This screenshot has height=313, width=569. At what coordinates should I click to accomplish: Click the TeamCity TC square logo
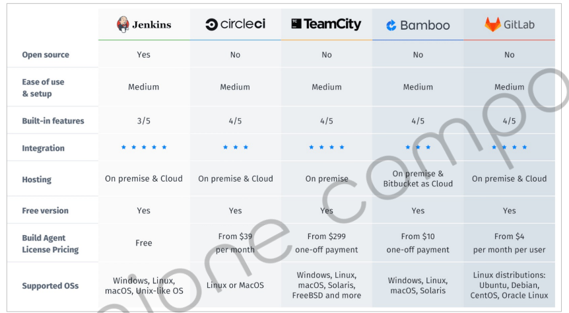[296, 24]
